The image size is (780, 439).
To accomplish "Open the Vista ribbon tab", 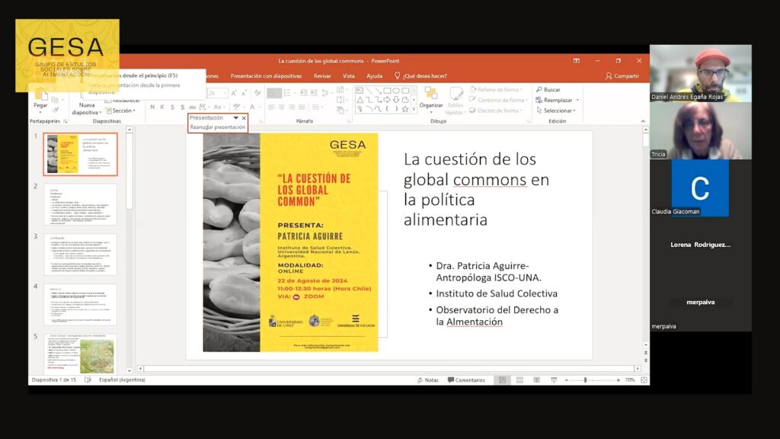I will tap(349, 76).
